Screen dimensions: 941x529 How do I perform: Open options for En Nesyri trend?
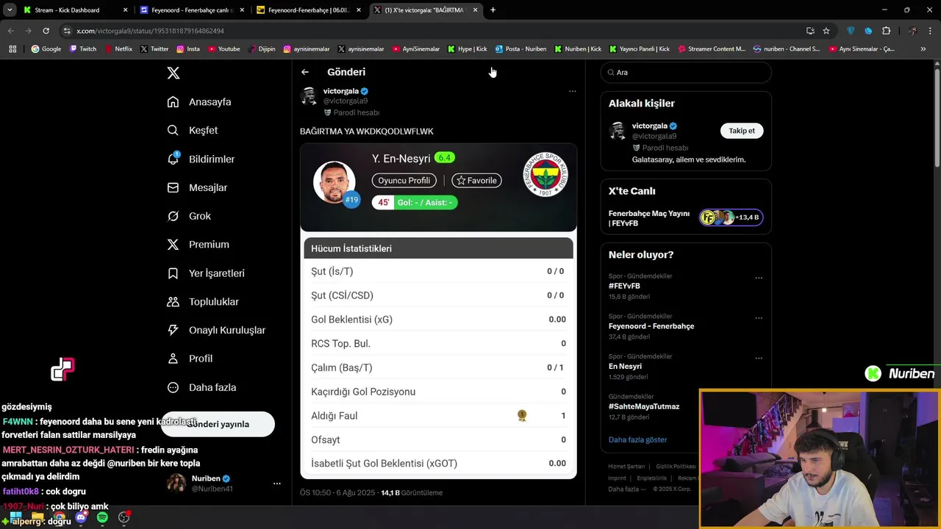tap(759, 359)
